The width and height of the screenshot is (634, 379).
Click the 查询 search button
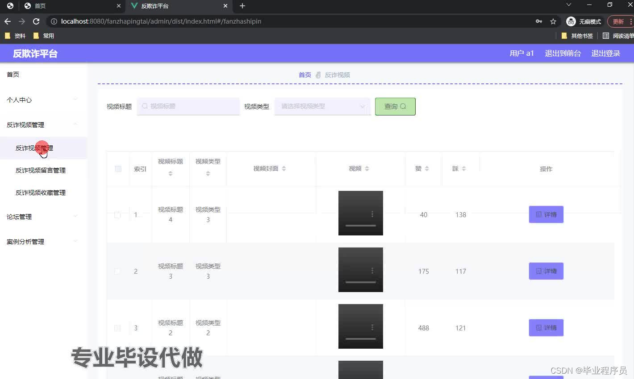(x=395, y=107)
